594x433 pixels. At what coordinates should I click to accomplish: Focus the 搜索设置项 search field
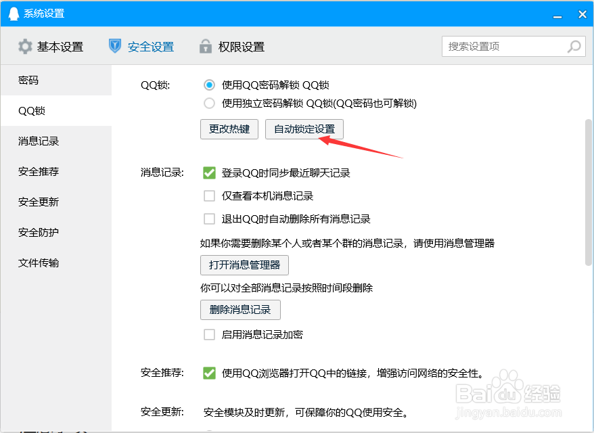[513, 47]
